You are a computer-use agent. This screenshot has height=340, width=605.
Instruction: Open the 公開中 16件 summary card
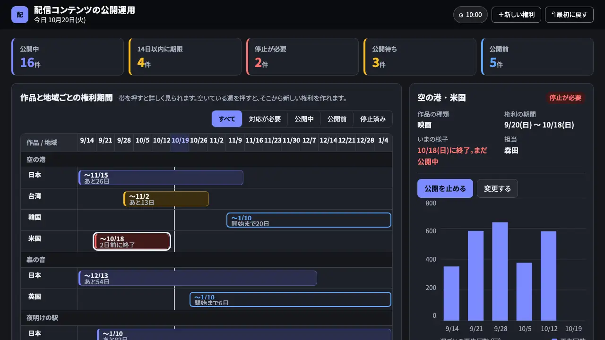tap(67, 57)
